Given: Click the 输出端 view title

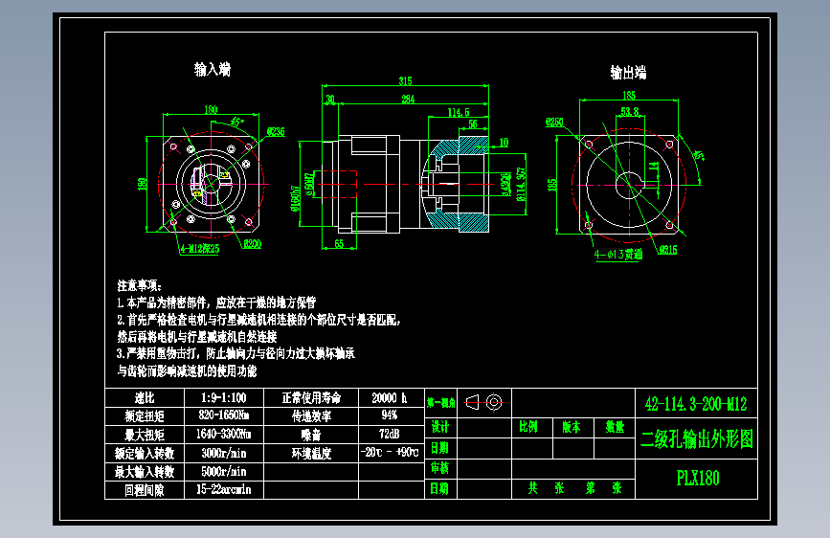Looking at the screenshot, I should point(628,73).
